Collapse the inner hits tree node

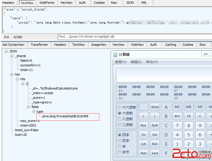[x=17, y=79]
